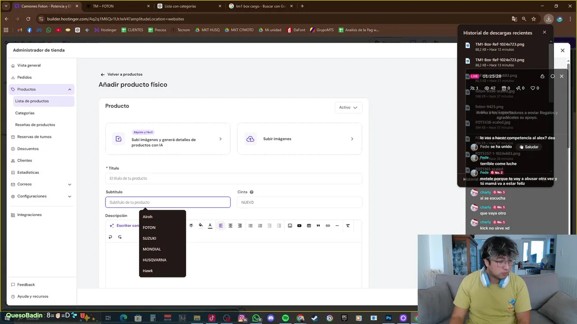Collapse the Productos sidebar section
Image resolution: width=577 pixels, height=324 pixels.
click(69, 90)
